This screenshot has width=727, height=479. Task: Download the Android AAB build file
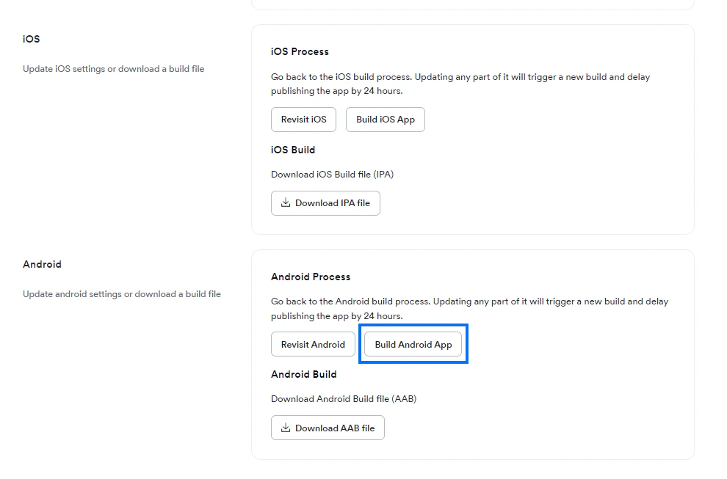[328, 427]
